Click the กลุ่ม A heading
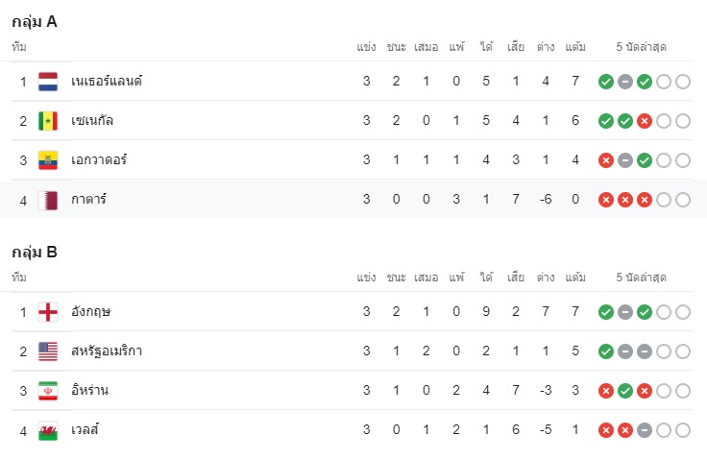Viewport: 707px width, 460px height. coord(35,22)
